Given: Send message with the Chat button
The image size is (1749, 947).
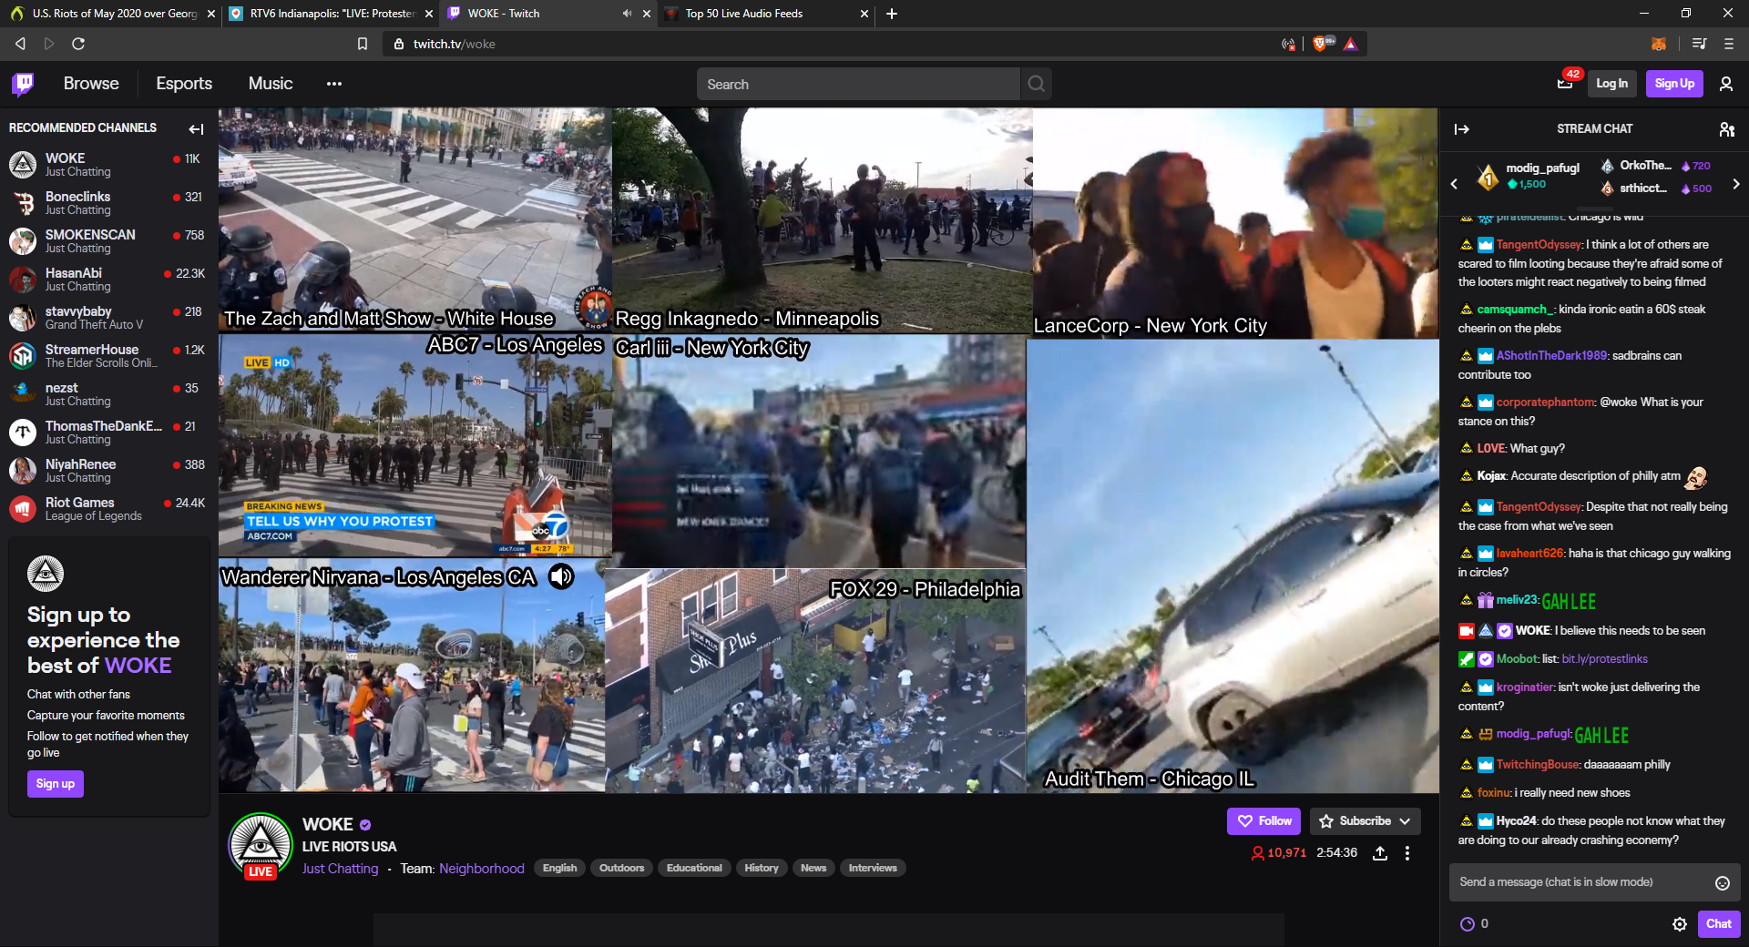Looking at the screenshot, I should [x=1719, y=924].
